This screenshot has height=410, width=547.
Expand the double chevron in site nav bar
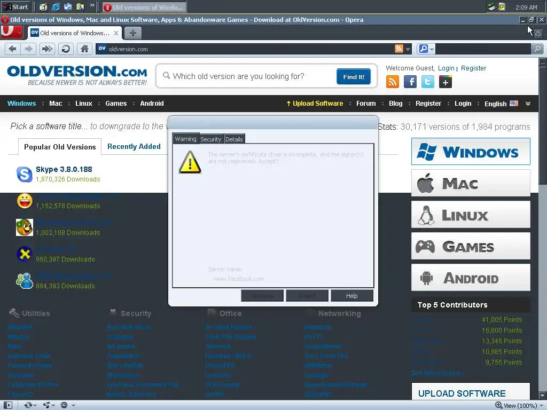[x=528, y=104]
